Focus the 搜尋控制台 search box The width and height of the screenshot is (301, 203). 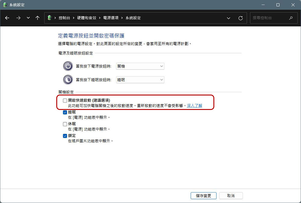coord(274,18)
